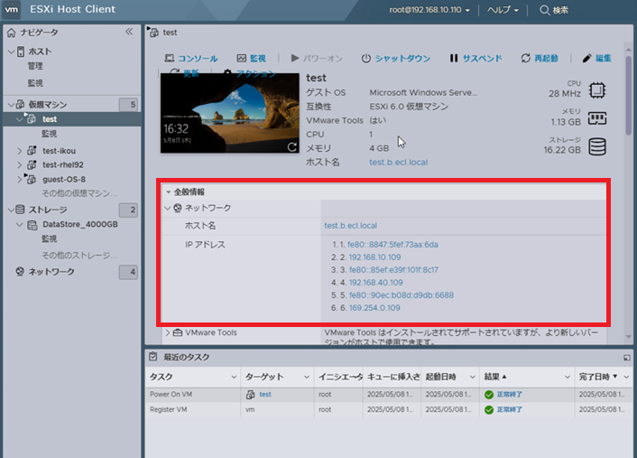Expand the guest-OS-8 tree node

[20, 180]
